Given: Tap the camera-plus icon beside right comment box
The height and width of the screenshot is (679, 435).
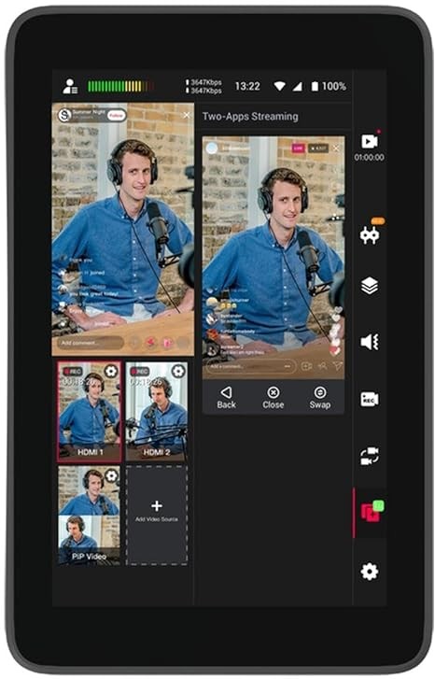Looking at the screenshot, I should pyautogui.click(x=306, y=366).
